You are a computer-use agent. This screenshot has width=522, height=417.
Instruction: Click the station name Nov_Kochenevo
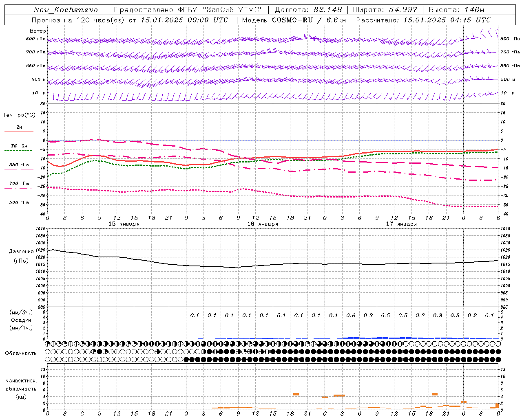[x=66, y=10]
